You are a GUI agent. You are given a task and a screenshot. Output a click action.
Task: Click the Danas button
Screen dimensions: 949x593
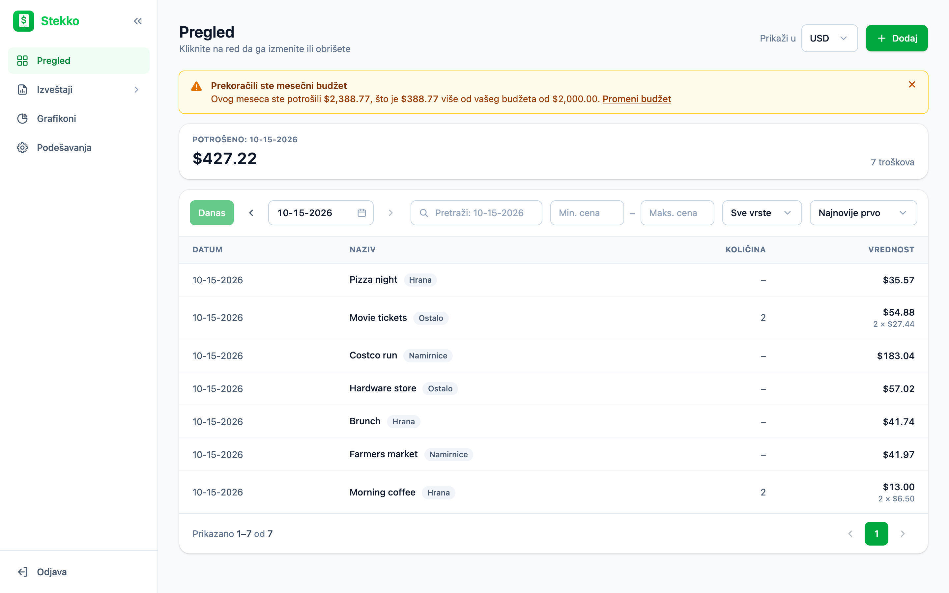click(212, 213)
